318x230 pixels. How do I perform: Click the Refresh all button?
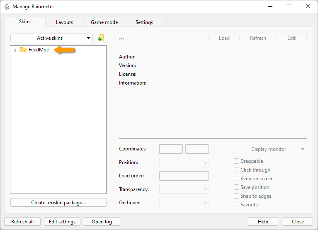coord(22,221)
